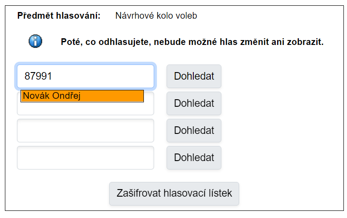Encrypt the ballot using the bottom button
This screenshot has height=218, width=347.
click(174, 194)
